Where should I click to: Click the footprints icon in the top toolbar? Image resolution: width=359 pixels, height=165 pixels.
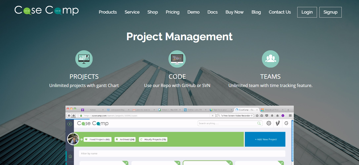[278, 123]
